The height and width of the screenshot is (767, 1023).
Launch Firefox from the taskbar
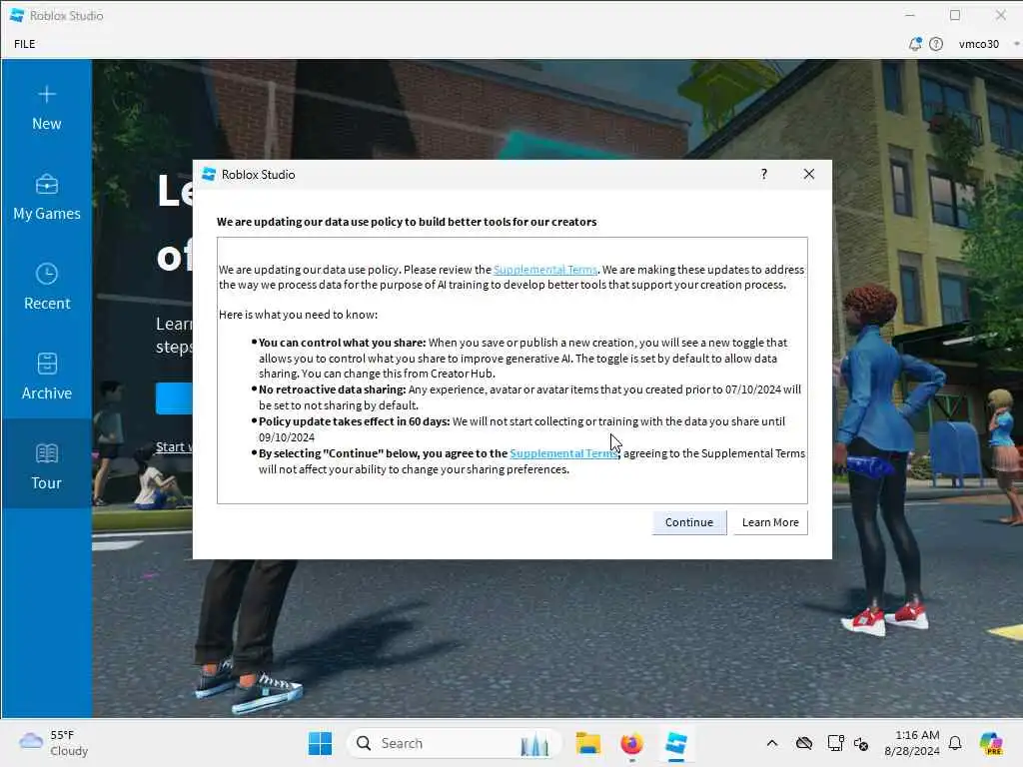pyautogui.click(x=631, y=743)
